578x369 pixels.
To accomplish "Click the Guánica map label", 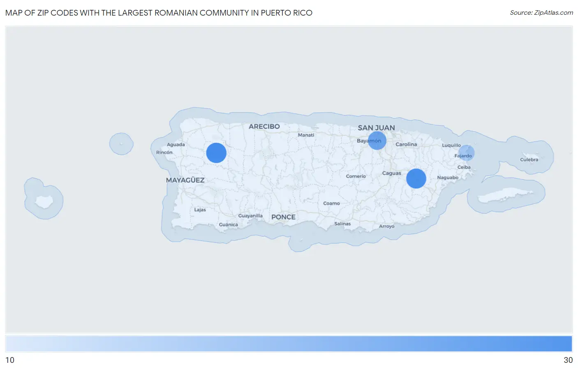I will click(228, 225).
